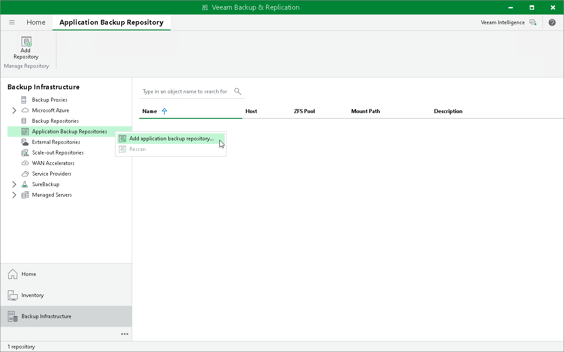The image size is (564, 352).
Task: Click the Service Providers cloud icon
Action: (x=25, y=174)
